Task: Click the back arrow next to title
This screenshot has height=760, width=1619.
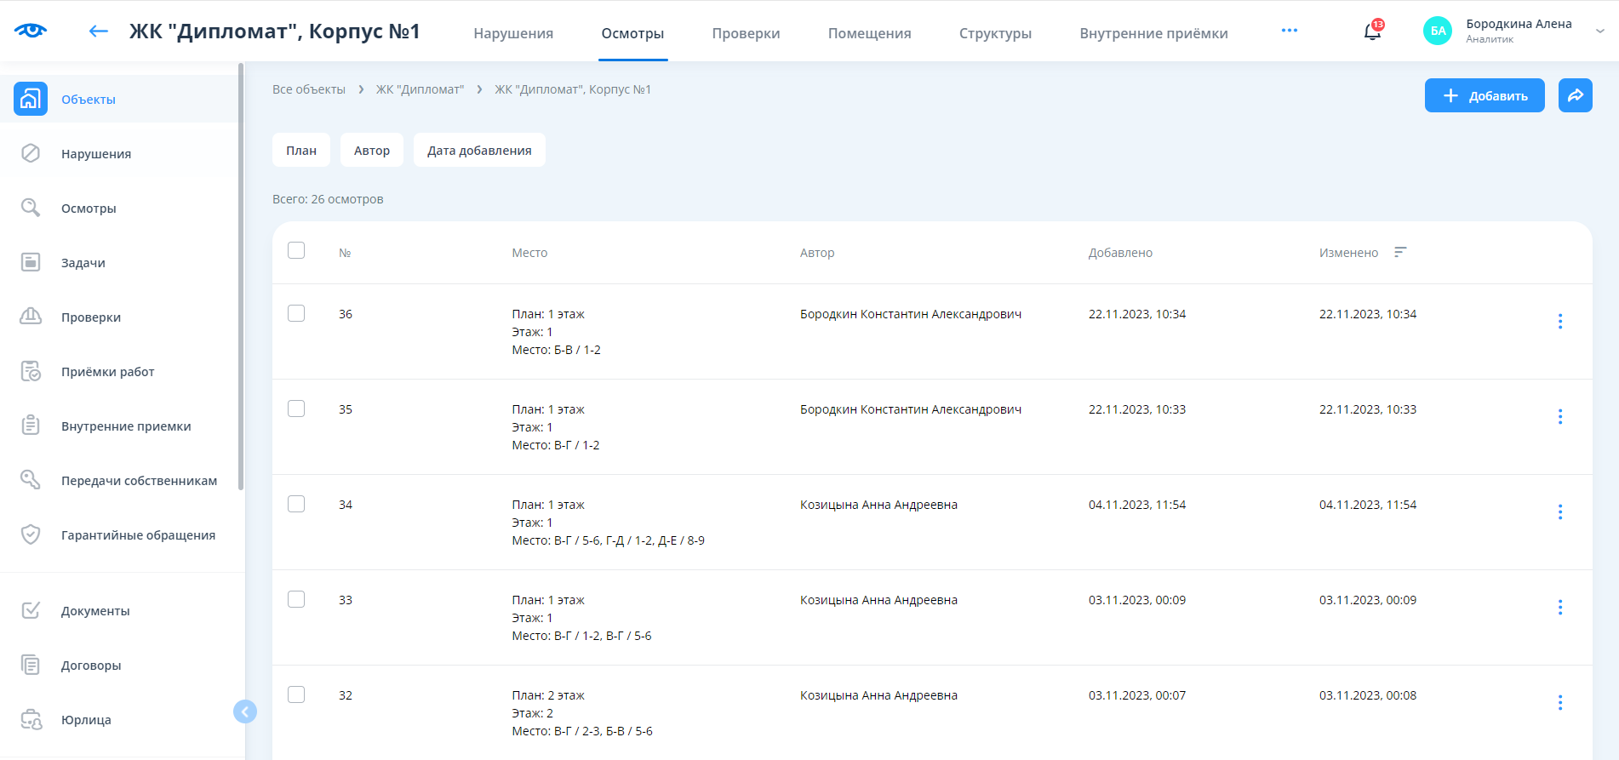Action: [99, 31]
